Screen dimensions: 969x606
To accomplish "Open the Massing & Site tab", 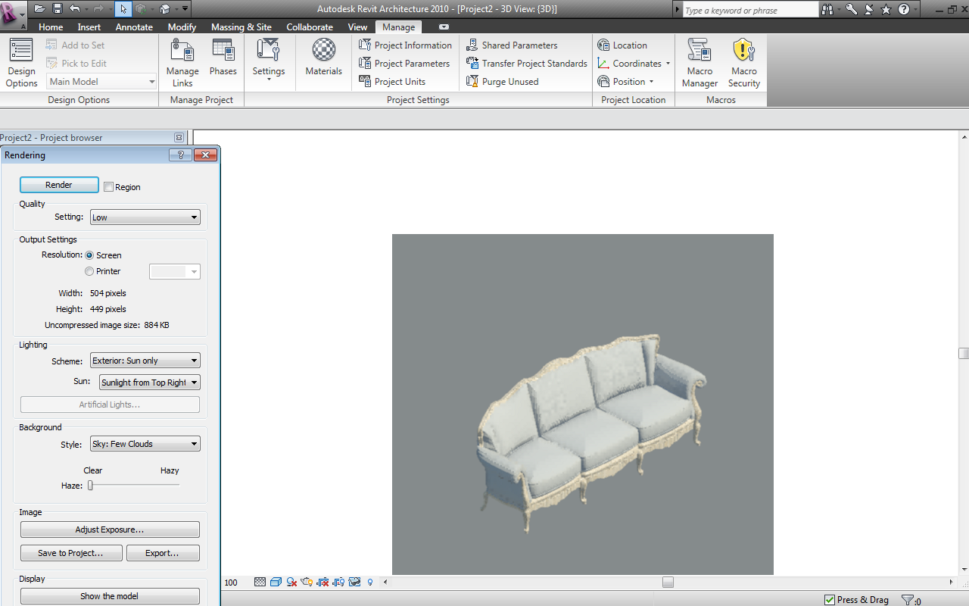I will coord(241,27).
